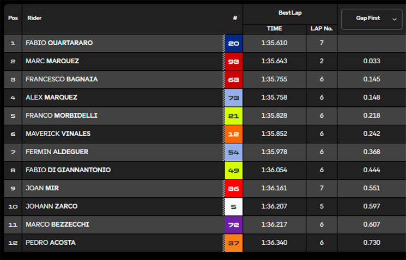Select Marc Marquez's red number 93 badge
Image resolution: width=406 pixels, height=260 pixels.
pos(234,62)
